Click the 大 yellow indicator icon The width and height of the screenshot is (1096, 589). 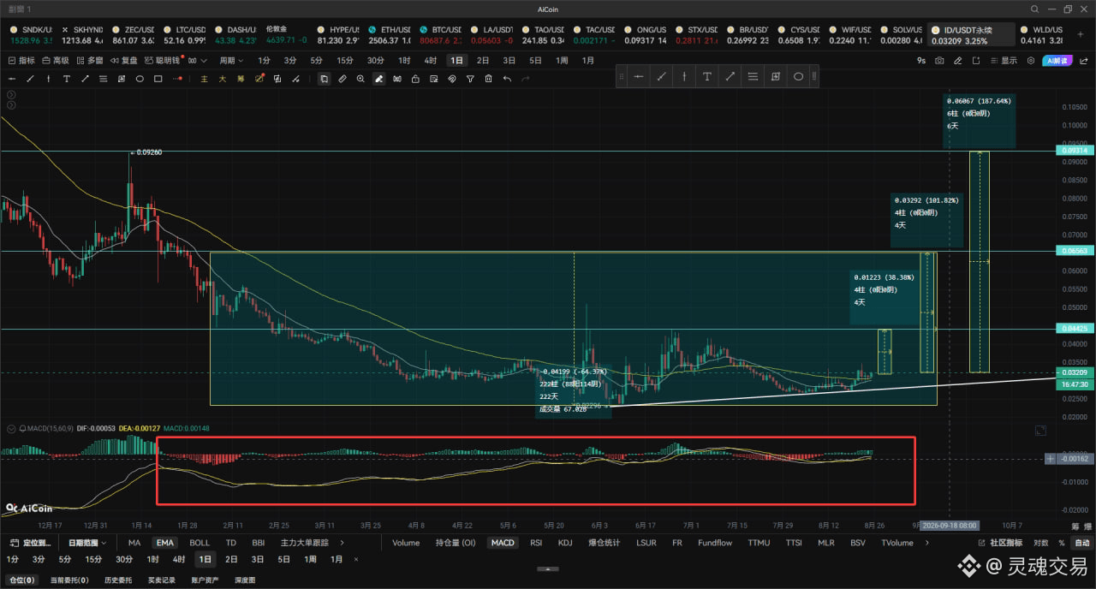coord(223,79)
